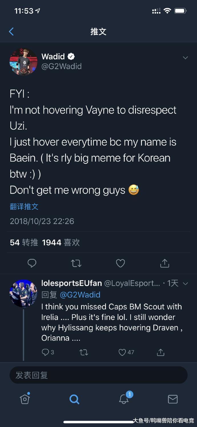
Task: Open Wadid's profile picture
Action: click(x=23, y=61)
